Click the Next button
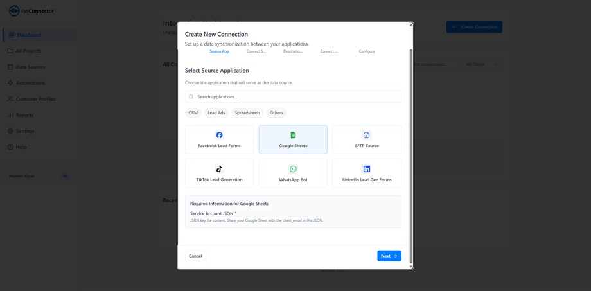This screenshot has height=291, width=591. 389,256
